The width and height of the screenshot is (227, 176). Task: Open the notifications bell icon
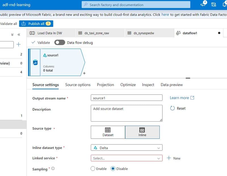click(224, 4)
